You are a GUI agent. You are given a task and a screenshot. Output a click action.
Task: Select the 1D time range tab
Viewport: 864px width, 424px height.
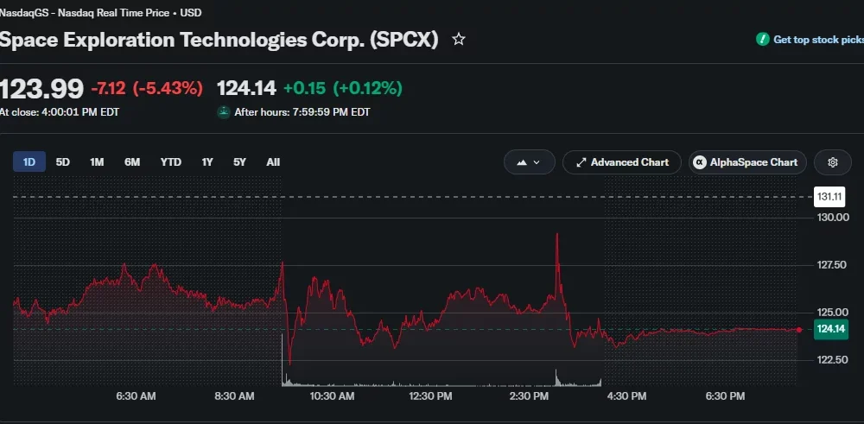(29, 162)
